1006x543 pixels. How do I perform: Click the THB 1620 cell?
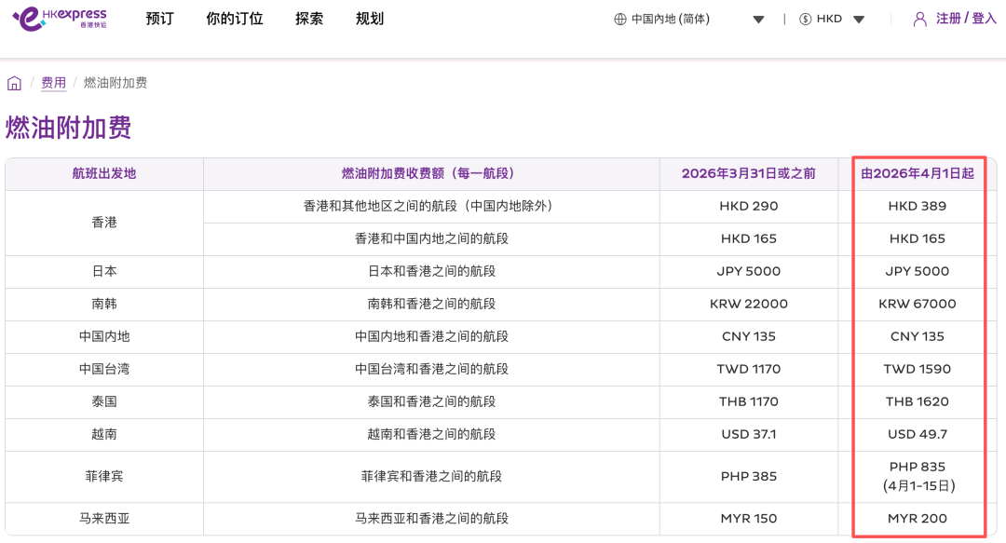(918, 401)
